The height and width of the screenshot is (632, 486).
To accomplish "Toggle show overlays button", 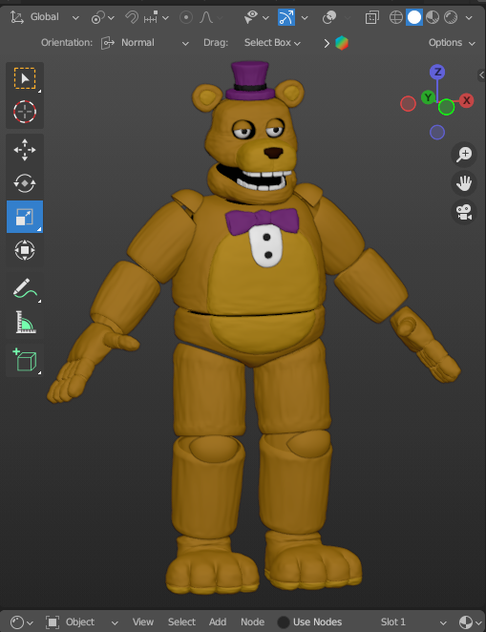I will pos(329,17).
